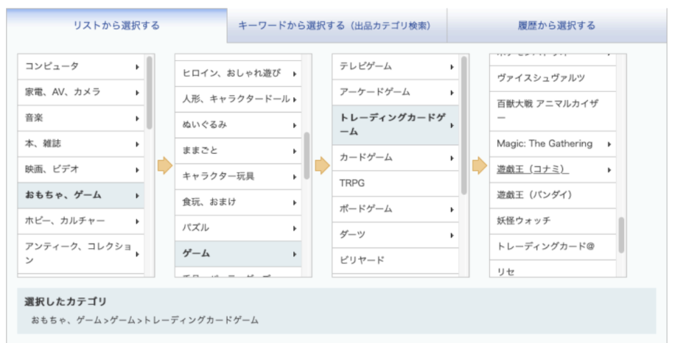Select the リストから選択する tab
Viewport: 675px width, 343px height.
[116, 26]
